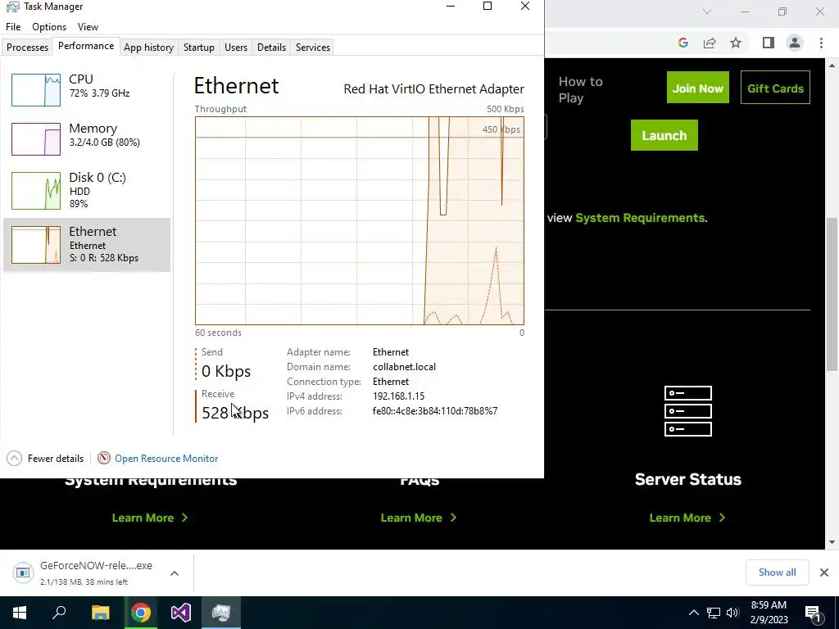Screen dimensions: 839x629
Task: Open Chrome tab search dropdown arrow
Action: pos(707,11)
